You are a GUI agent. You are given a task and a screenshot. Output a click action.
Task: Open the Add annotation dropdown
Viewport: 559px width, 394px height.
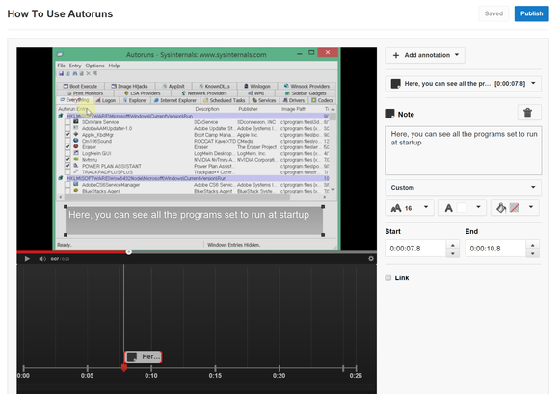coord(425,55)
